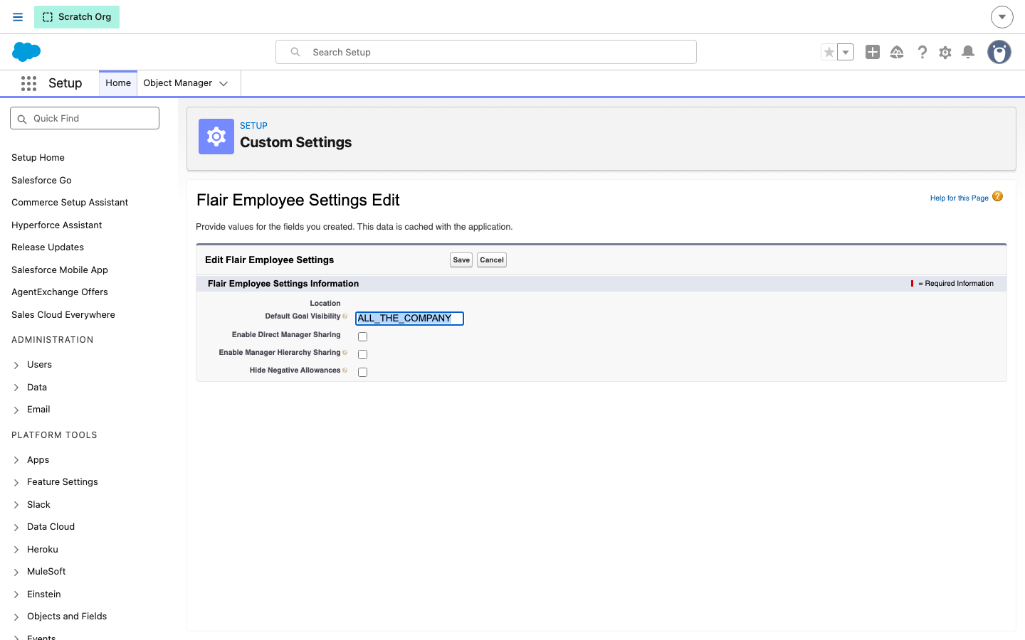Expand the Feature Settings section
1025x640 pixels.
point(16,482)
